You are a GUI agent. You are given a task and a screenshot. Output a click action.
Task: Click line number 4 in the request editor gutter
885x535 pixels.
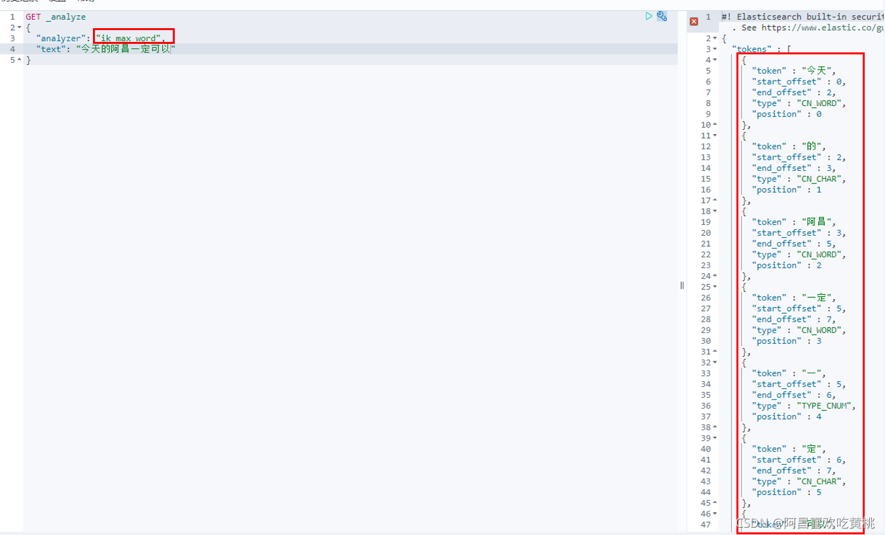pos(12,49)
